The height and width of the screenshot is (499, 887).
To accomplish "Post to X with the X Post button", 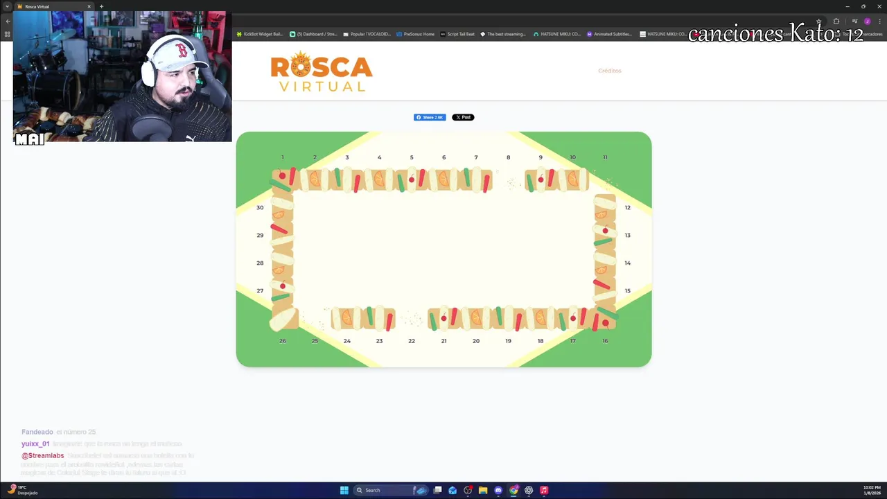I will coord(463,117).
